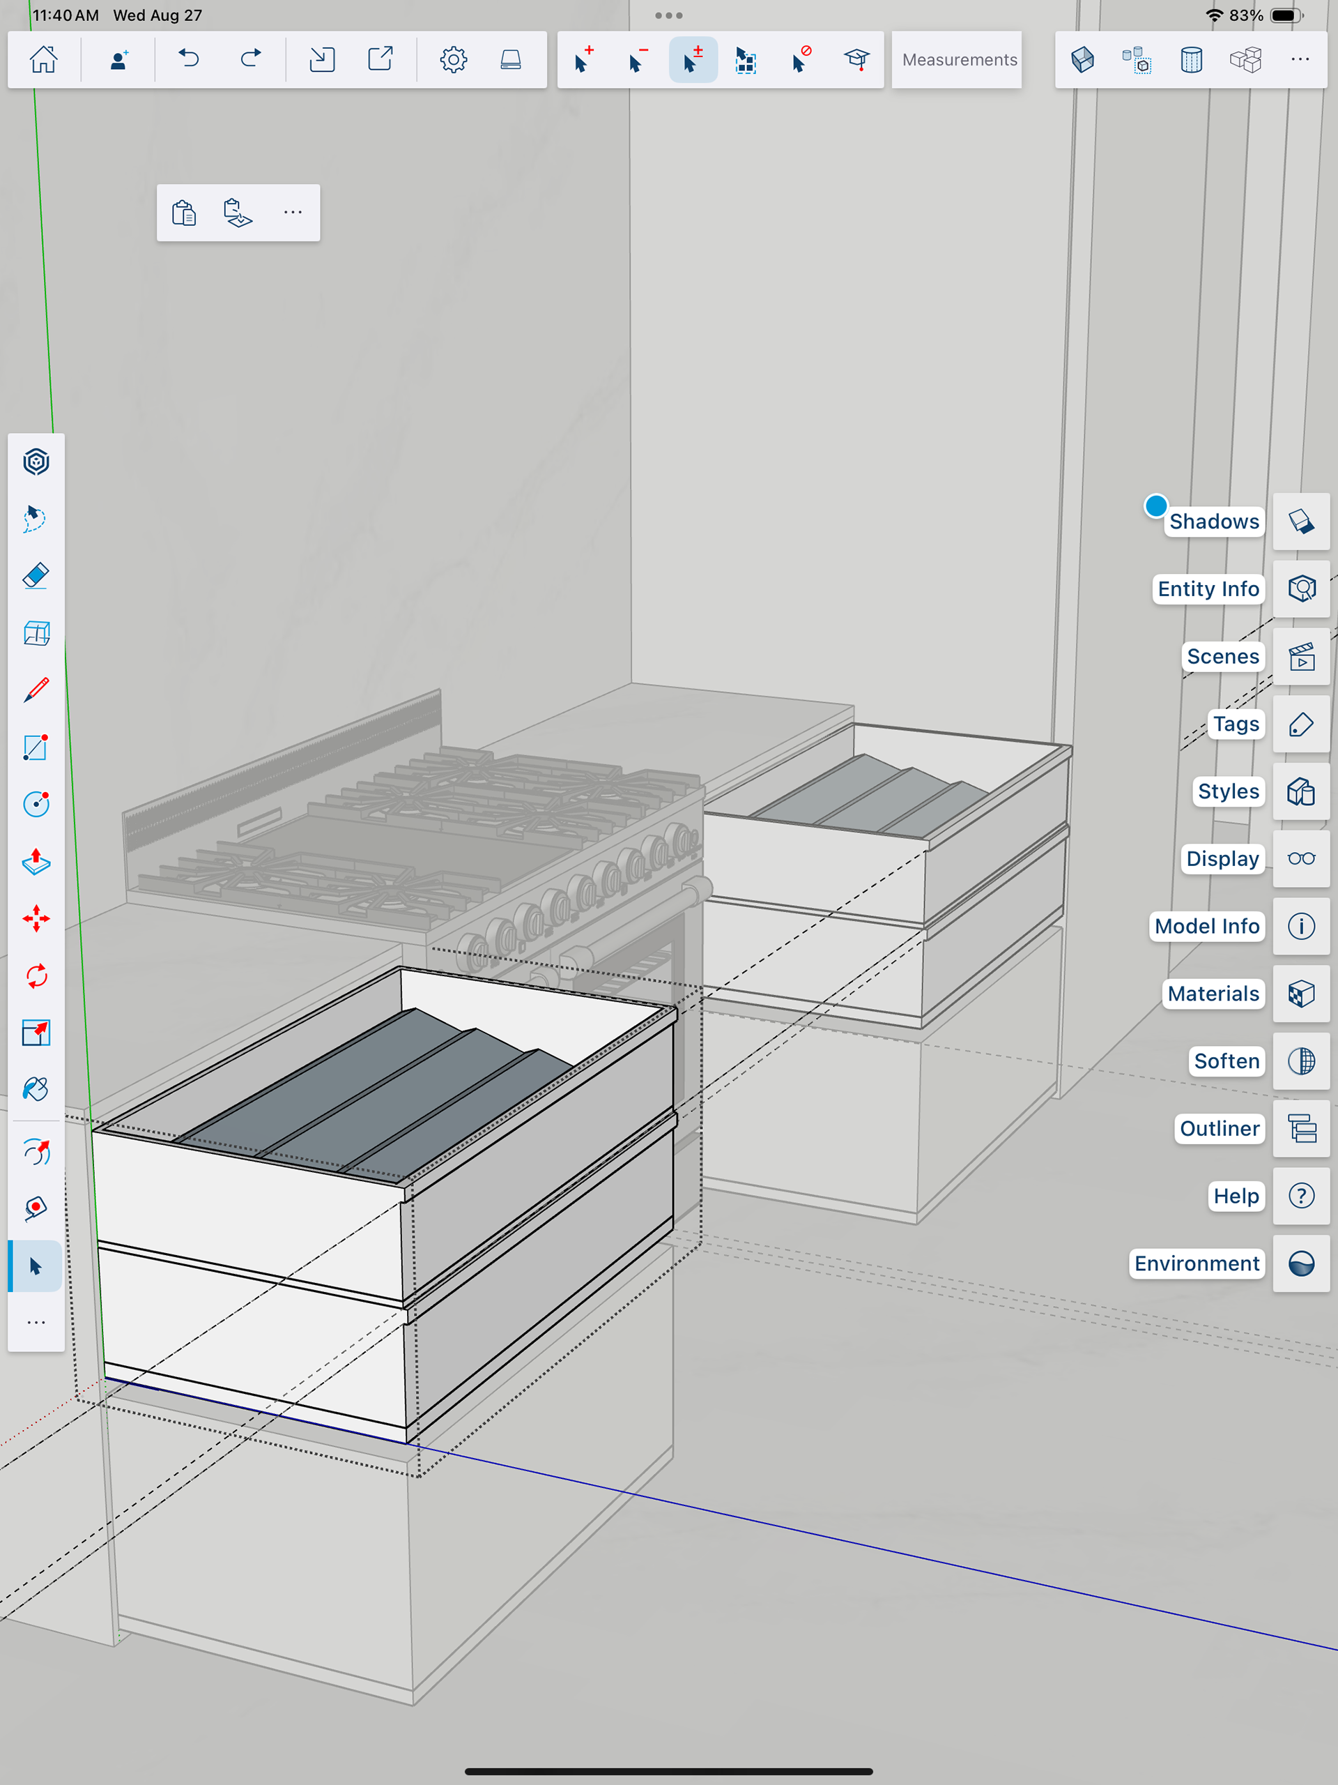The image size is (1338, 1785).
Task: Enable add-to-selection cursor mode
Action: click(584, 59)
